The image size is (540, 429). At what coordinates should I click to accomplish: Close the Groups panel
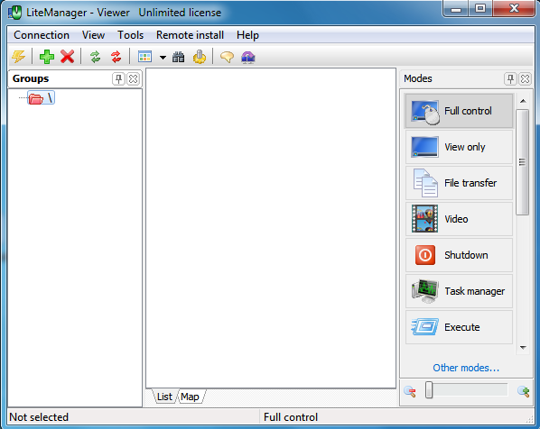pyautogui.click(x=134, y=79)
